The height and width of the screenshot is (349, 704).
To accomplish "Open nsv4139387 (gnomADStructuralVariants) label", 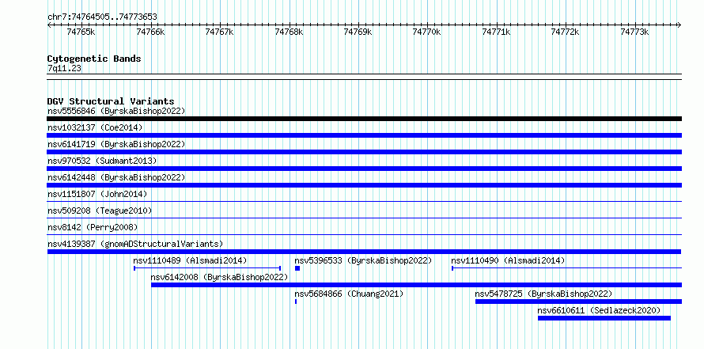I will [x=135, y=244].
